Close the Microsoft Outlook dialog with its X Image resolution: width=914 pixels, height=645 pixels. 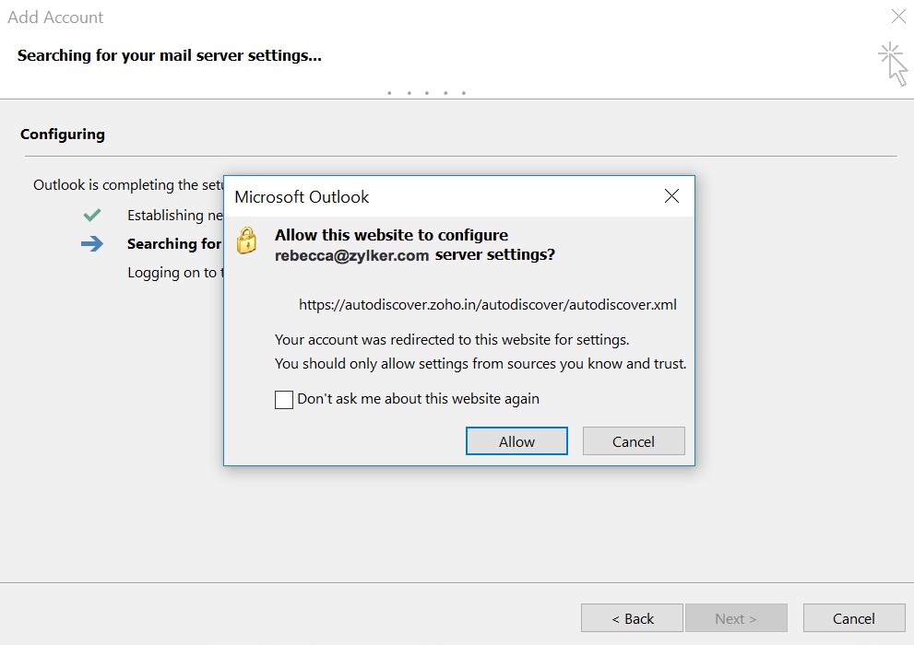tap(671, 196)
